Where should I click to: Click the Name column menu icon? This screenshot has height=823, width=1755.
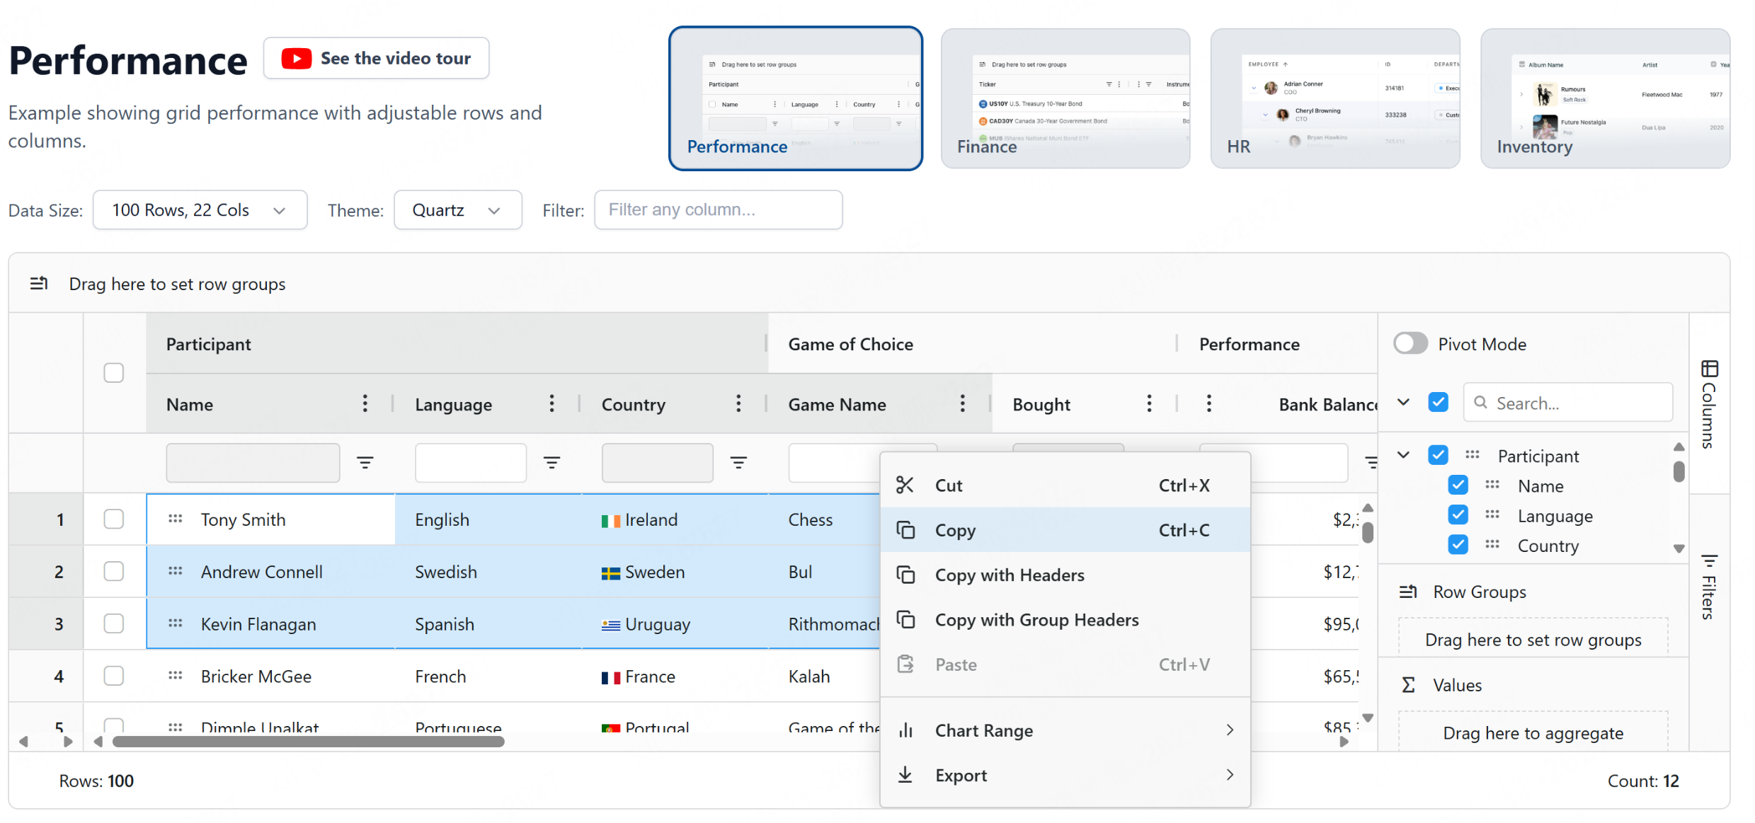[x=365, y=404]
